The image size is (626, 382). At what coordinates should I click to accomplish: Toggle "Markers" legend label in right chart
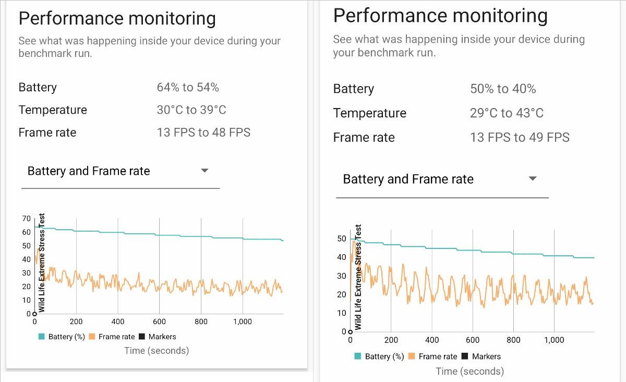click(486, 356)
